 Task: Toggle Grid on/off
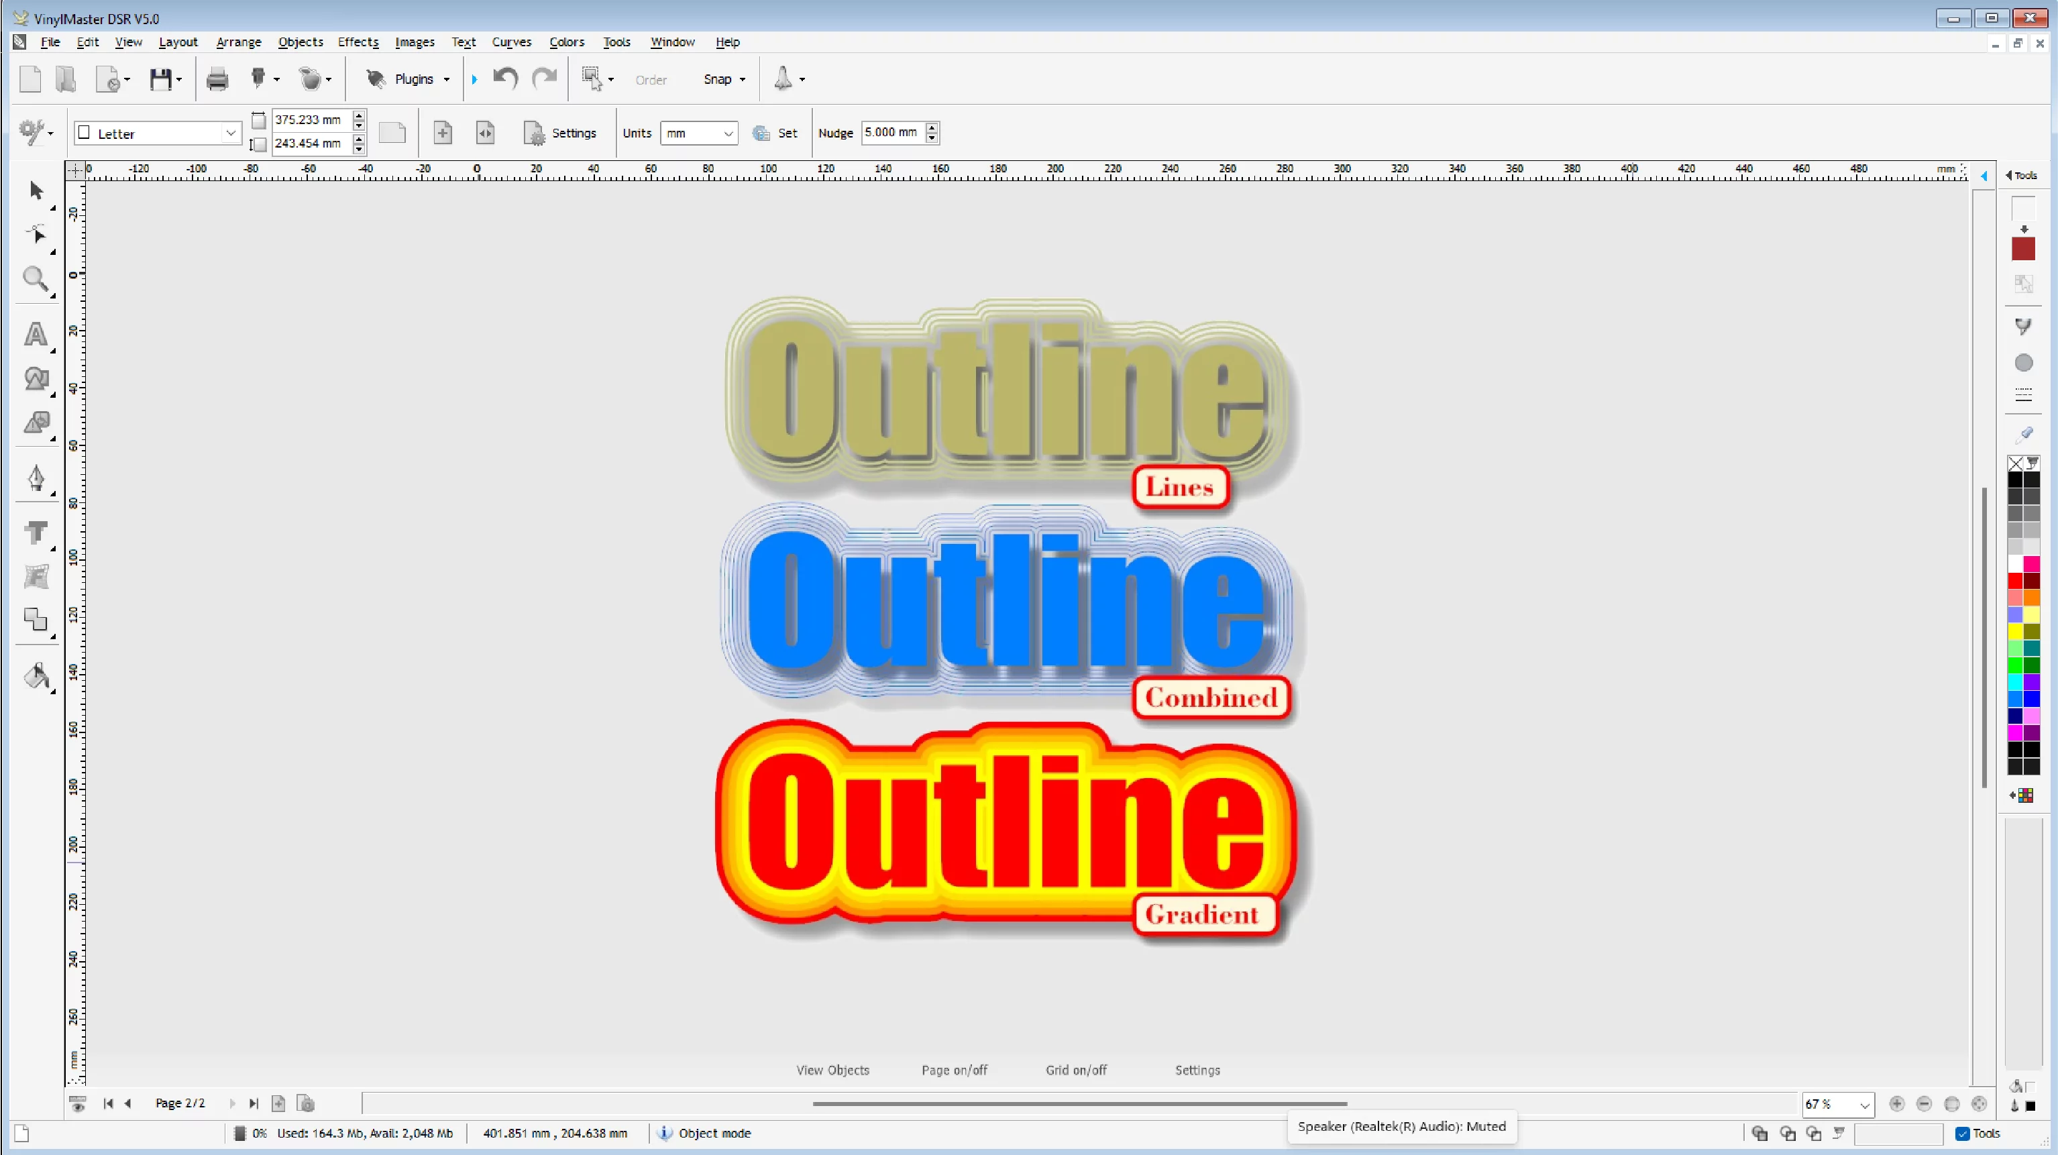click(x=1076, y=1070)
